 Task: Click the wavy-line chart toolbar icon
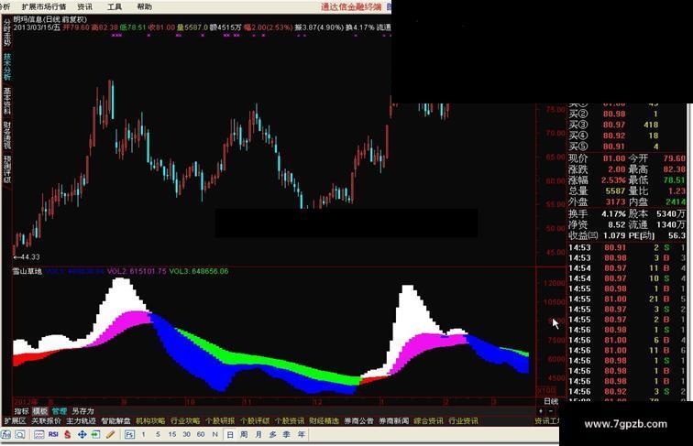click(x=38, y=434)
